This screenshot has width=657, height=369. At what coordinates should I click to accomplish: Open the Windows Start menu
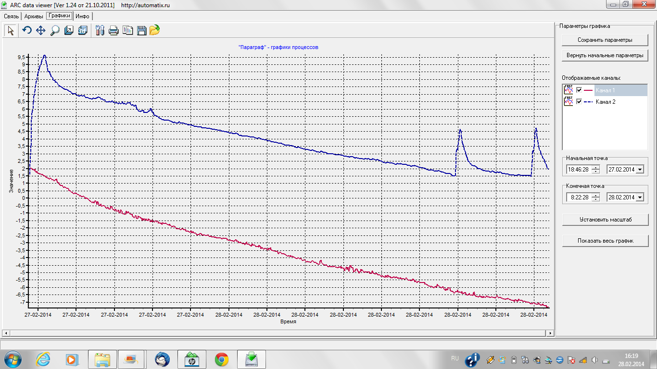pos(13,359)
